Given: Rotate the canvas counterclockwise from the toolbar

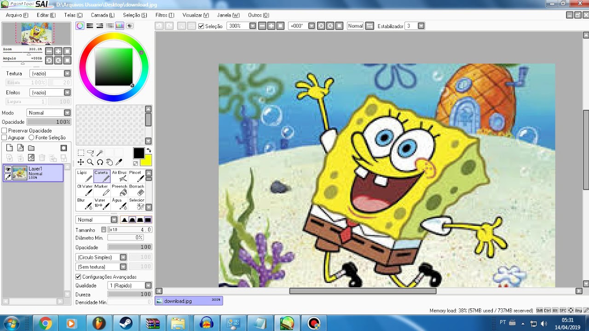Looking at the screenshot, I should (x=321, y=26).
